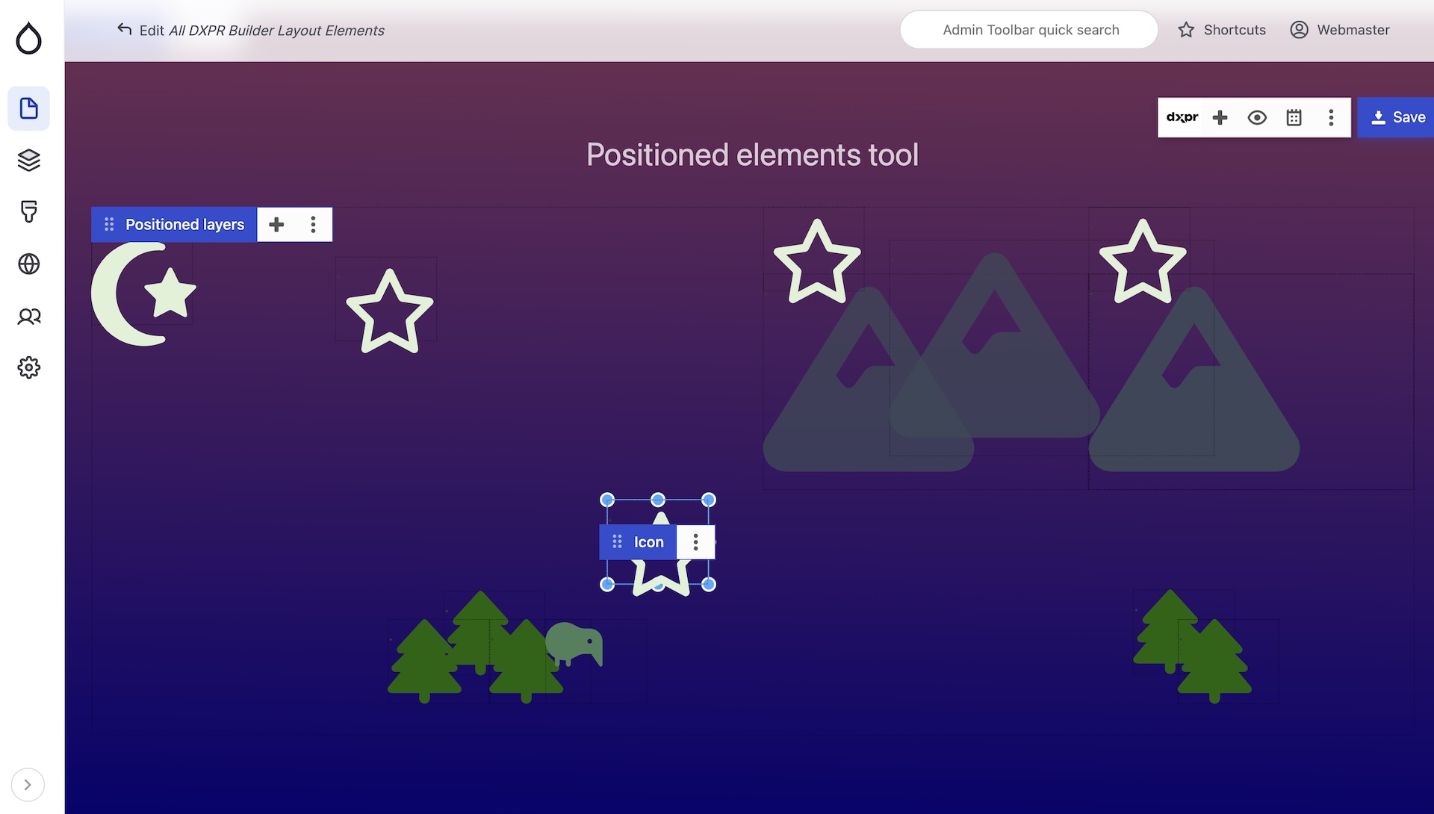Viewport: 1434px width, 814px height.
Task: Click the Admin Toolbar quick search field
Action: [1029, 30]
